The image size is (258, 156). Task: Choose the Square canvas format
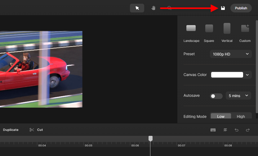coord(209,28)
